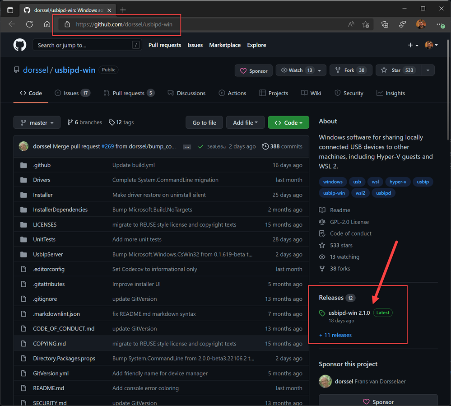Click the page vertical scrollbar
Viewport: 451px width, 406px height.
[448, 89]
